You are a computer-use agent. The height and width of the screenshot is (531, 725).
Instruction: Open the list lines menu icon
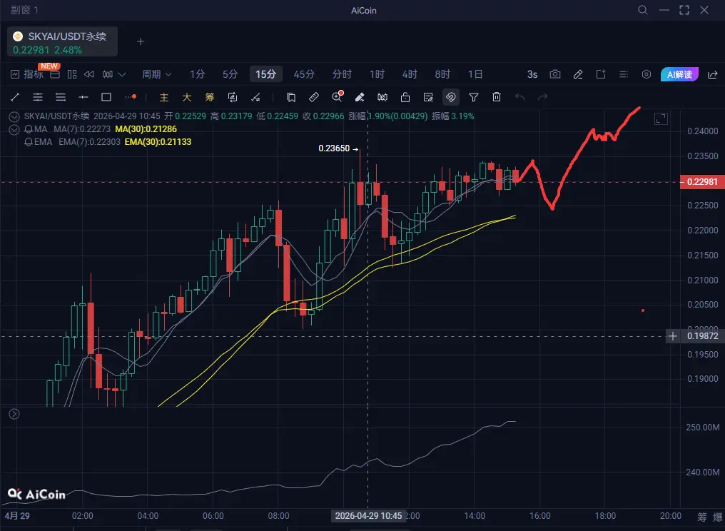pos(624,74)
